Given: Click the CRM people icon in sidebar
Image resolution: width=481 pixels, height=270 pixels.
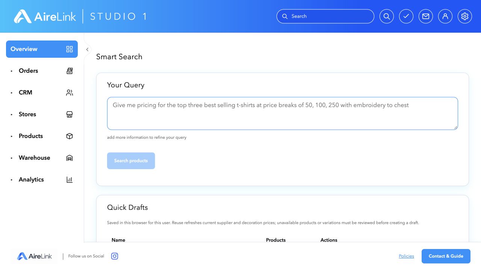Looking at the screenshot, I should pyautogui.click(x=70, y=93).
